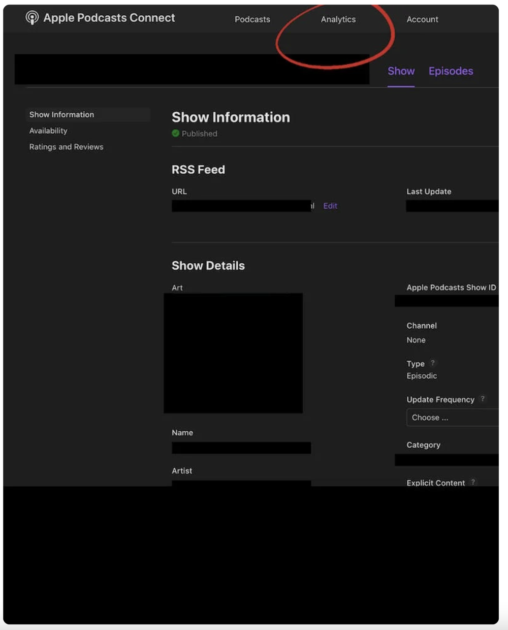Open the Podcasts menu

point(252,19)
